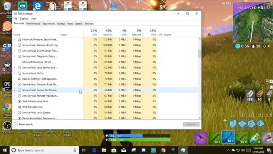
Task: Click the Type here to search box
Action: (44, 150)
